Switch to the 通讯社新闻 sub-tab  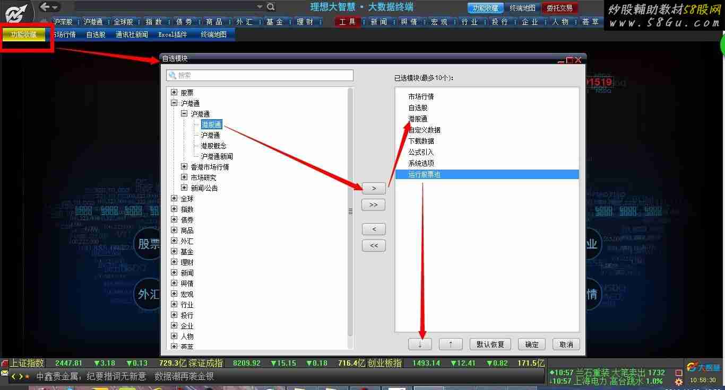132,34
